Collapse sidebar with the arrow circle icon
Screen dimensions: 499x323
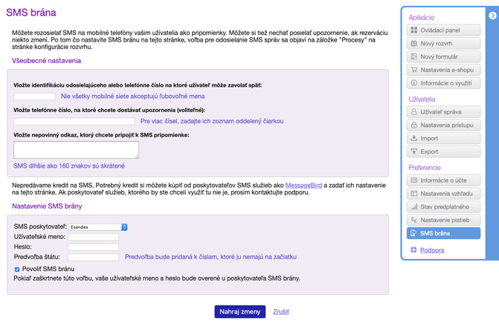click(x=492, y=16)
